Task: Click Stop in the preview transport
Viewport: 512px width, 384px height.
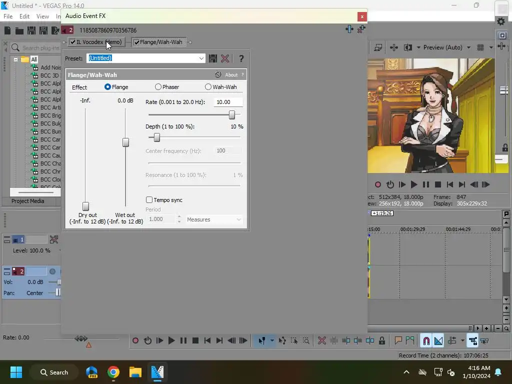Action: [x=438, y=185]
